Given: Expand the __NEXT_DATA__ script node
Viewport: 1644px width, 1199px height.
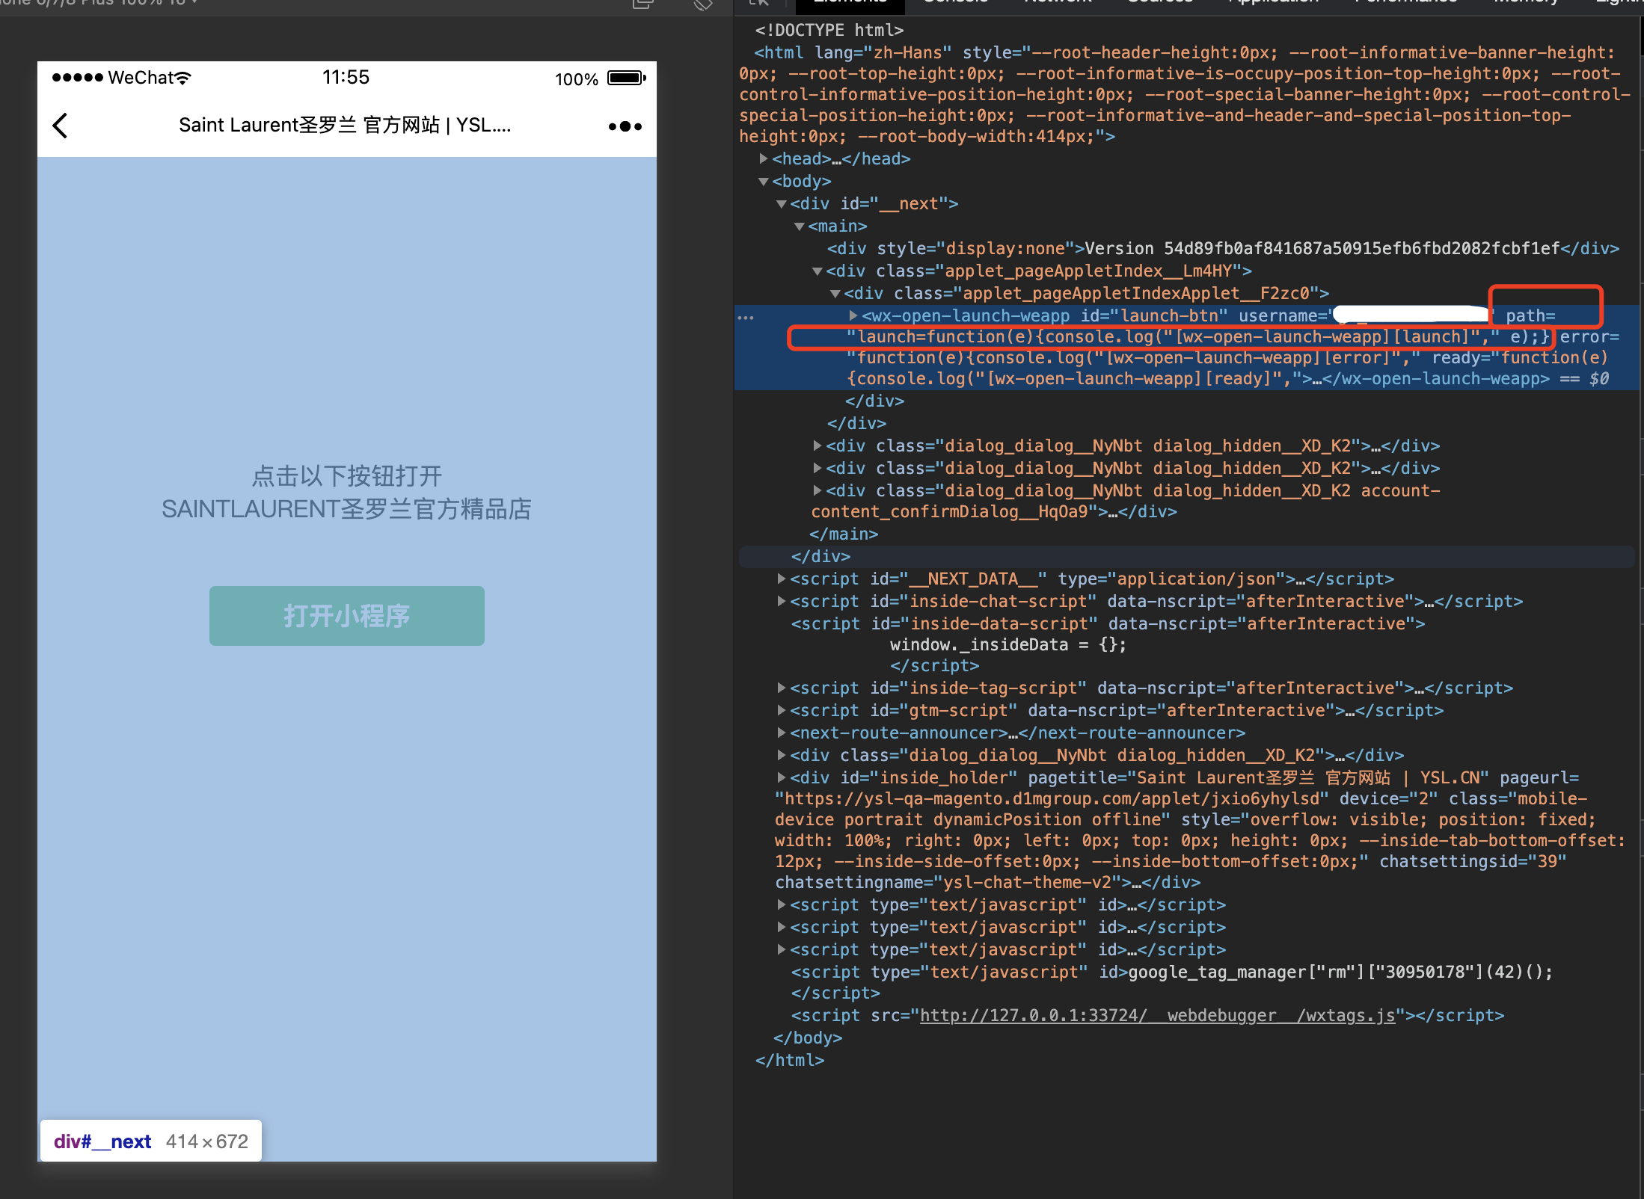Looking at the screenshot, I should 782,579.
